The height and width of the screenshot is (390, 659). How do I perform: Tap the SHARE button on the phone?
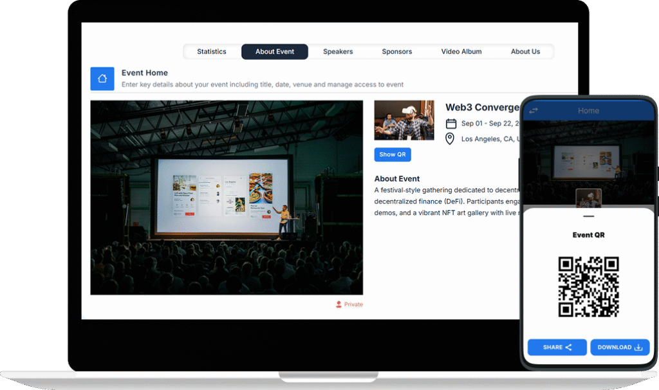[557, 347]
